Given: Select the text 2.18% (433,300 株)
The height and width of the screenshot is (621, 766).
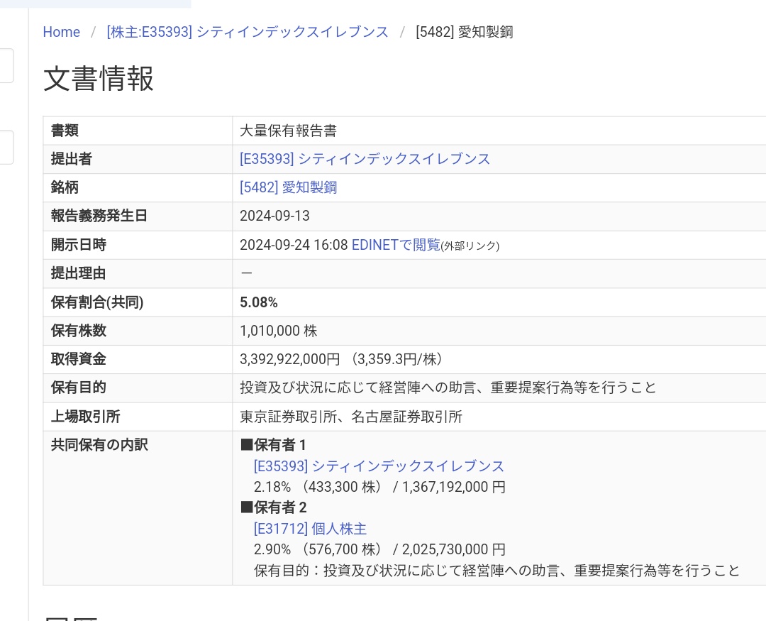Looking at the screenshot, I should [318, 487].
